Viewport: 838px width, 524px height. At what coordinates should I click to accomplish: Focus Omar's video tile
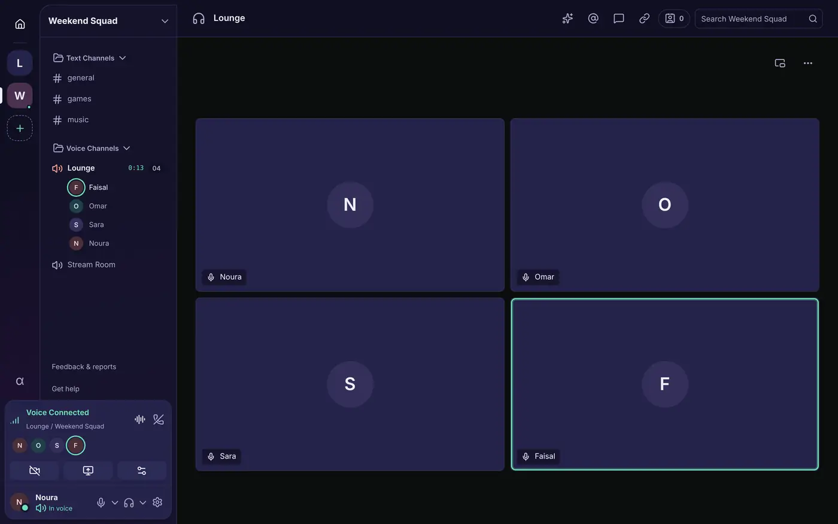[x=664, y=205]
